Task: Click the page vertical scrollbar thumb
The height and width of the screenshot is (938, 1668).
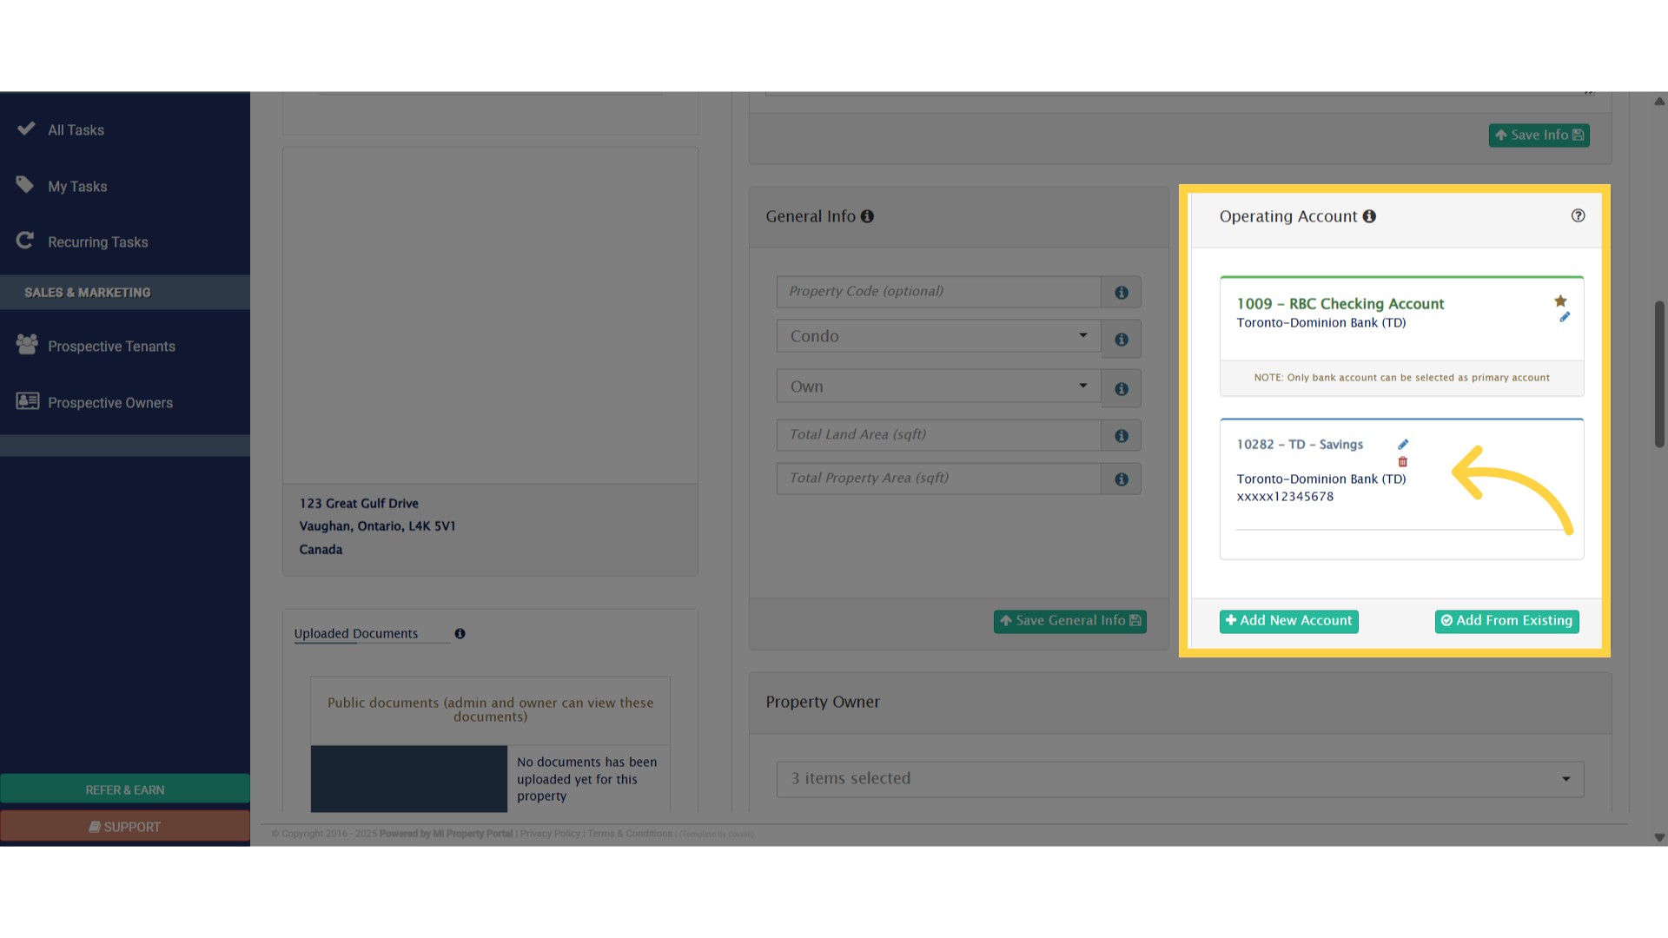Action: [x=1658, y=373]
